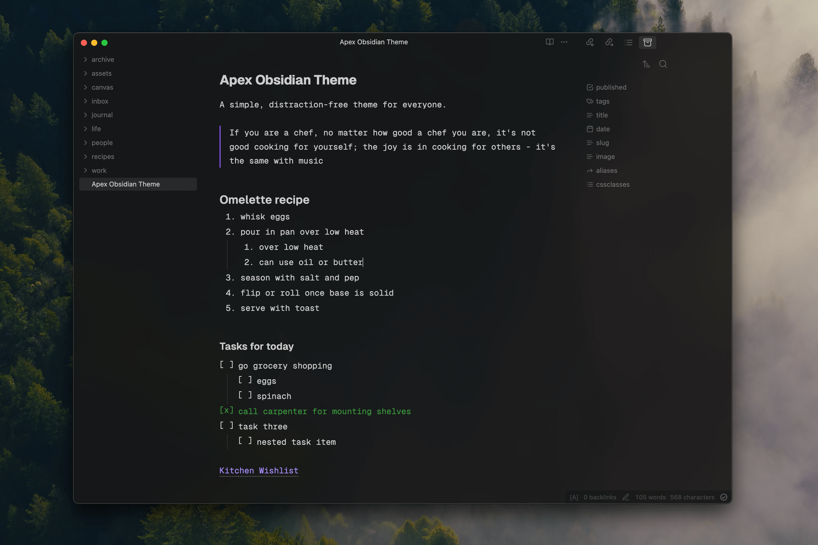The height and width of the screenshot is (545, 818).
Task: Expand the recipes folder
Action: click(85, 156)
